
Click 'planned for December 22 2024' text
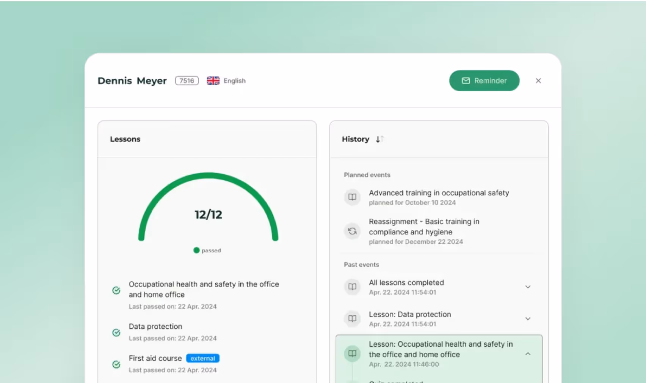(x=416, y=242)
